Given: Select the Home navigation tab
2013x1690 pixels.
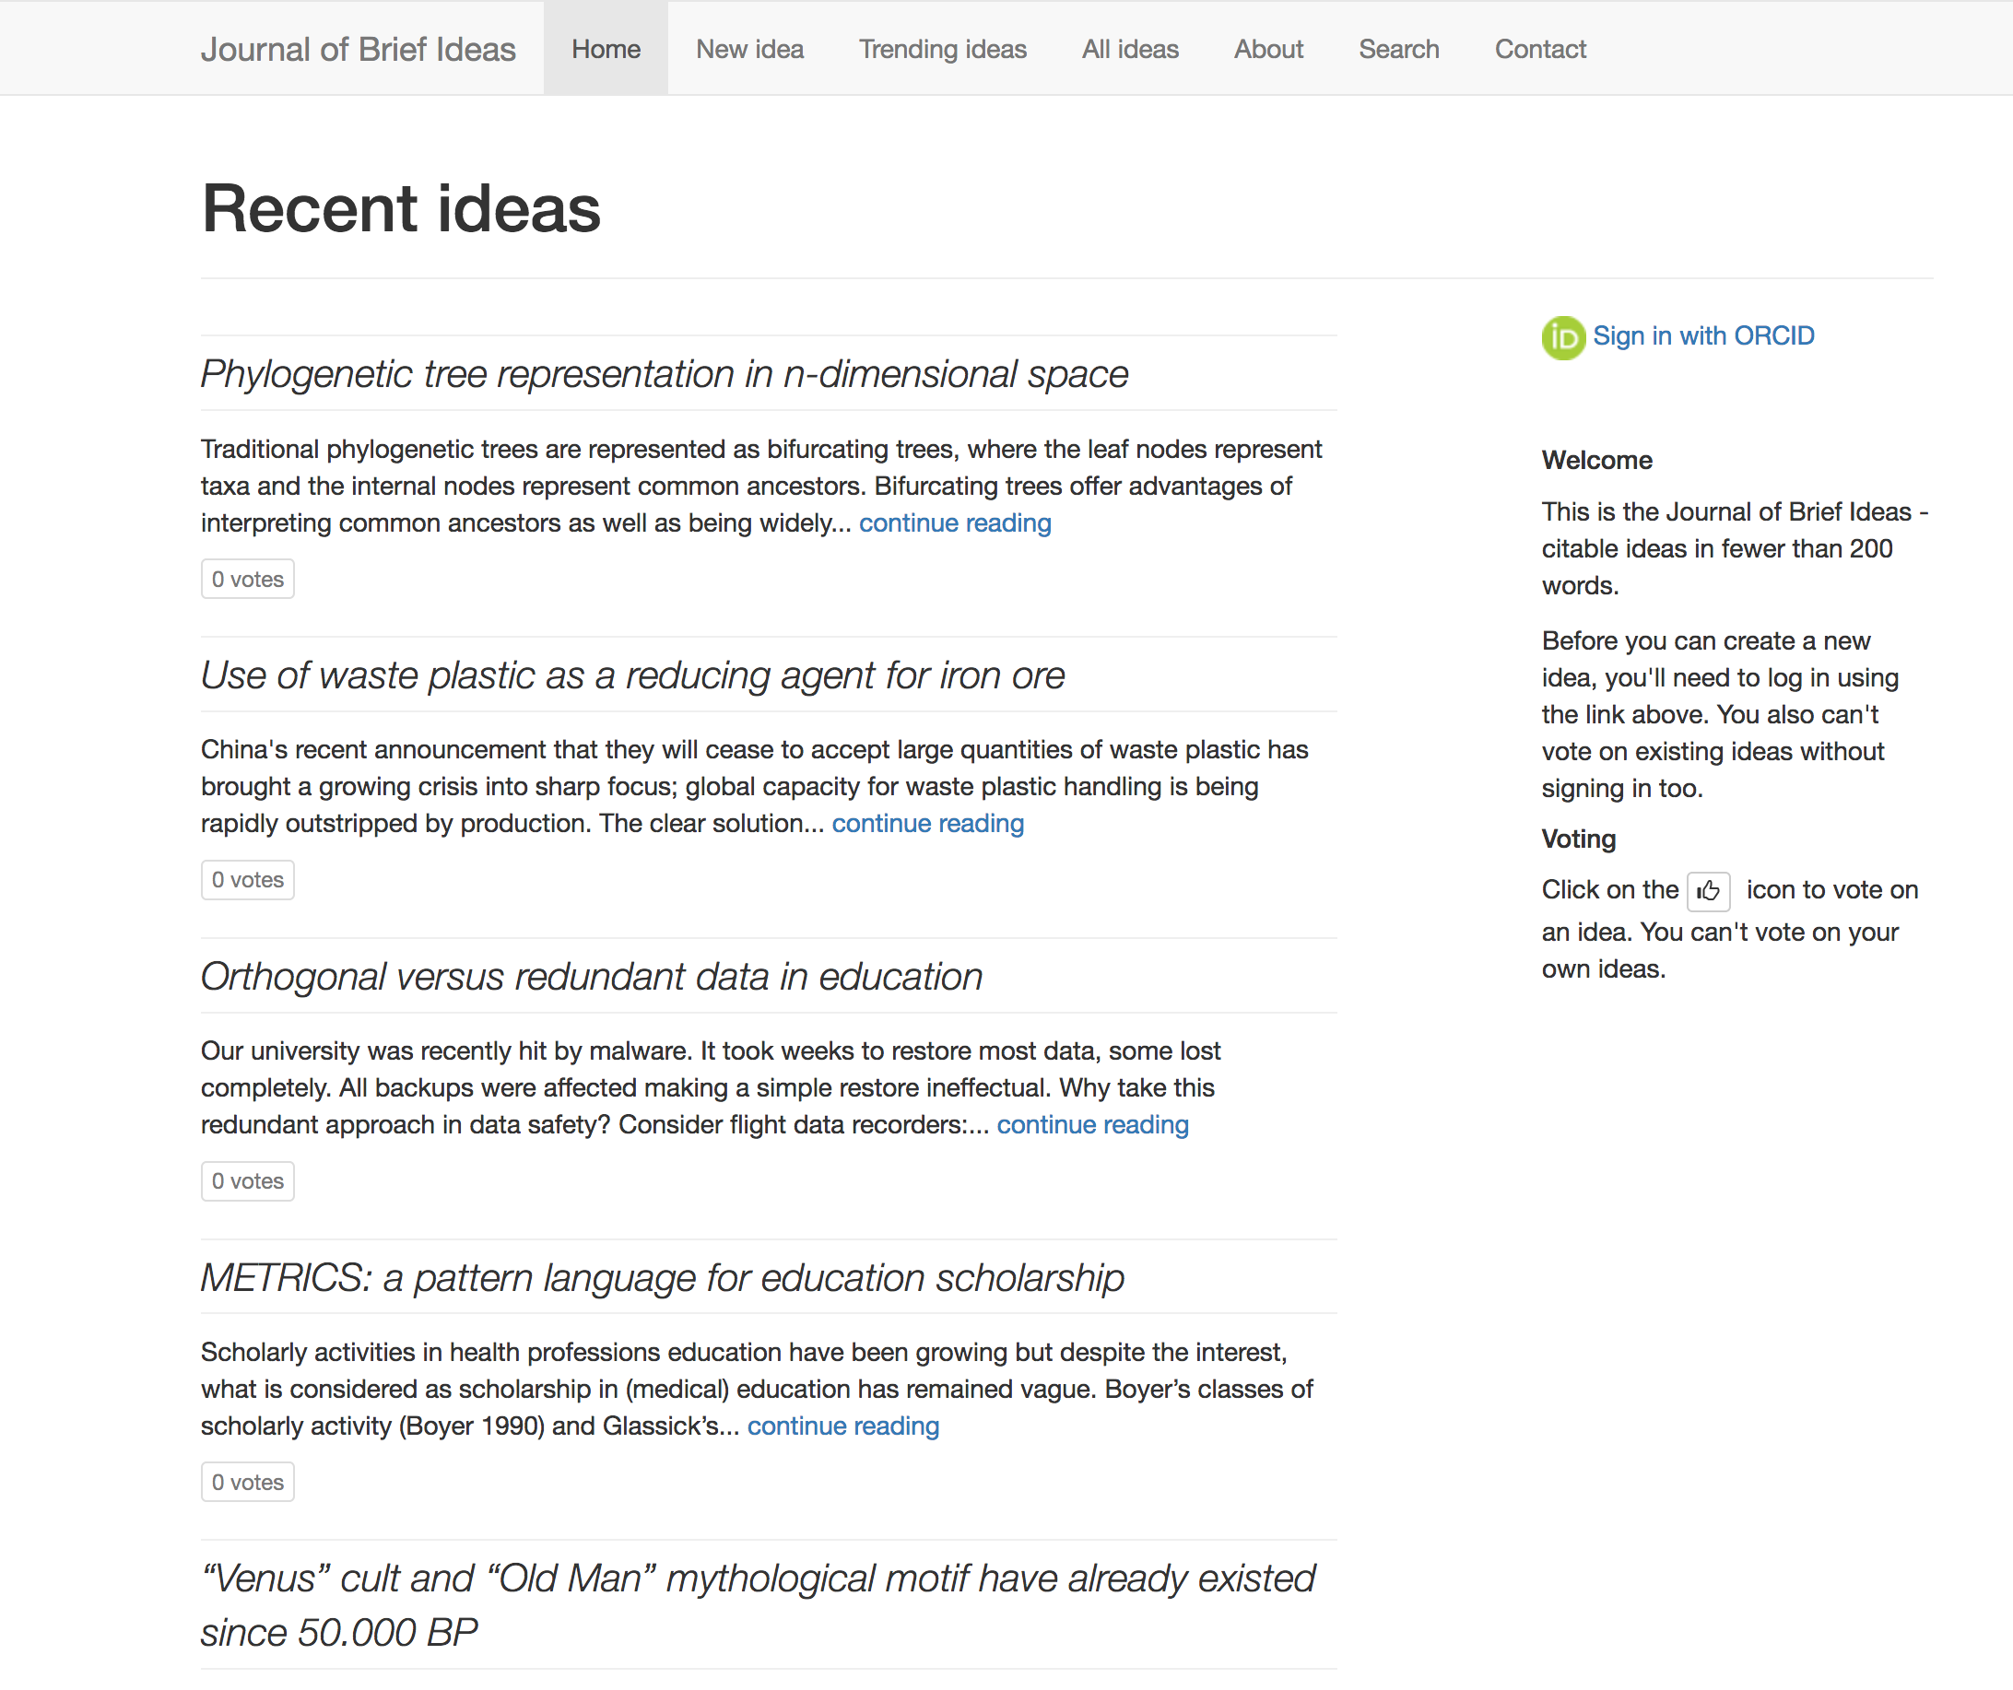Looking at the screenshot, I should click(x=606, y=48).
